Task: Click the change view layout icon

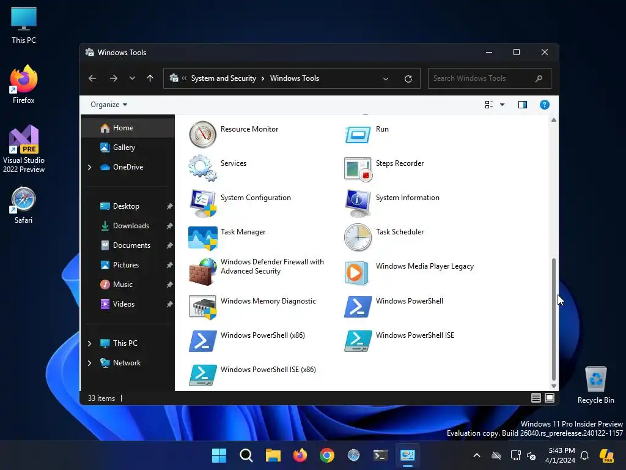Action: [488, 105]
